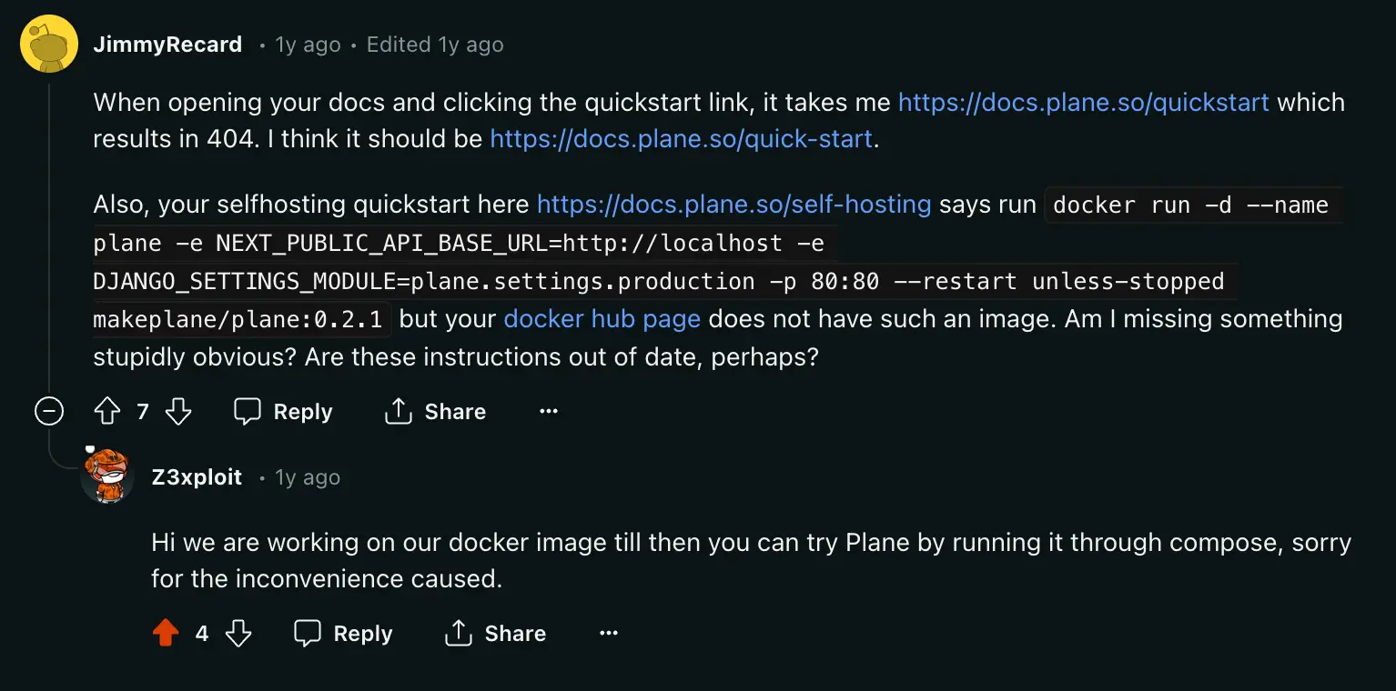Click the share icon under Z3xploit's reply
Viewport: 1396px width, 691px height.
click(x=458, y=633)
